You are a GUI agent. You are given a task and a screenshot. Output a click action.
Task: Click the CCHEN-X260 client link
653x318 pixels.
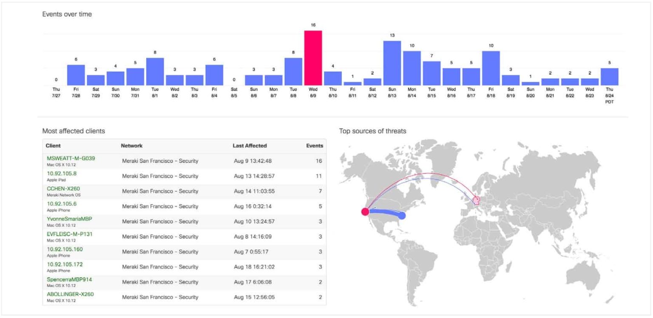click(63, 189)
